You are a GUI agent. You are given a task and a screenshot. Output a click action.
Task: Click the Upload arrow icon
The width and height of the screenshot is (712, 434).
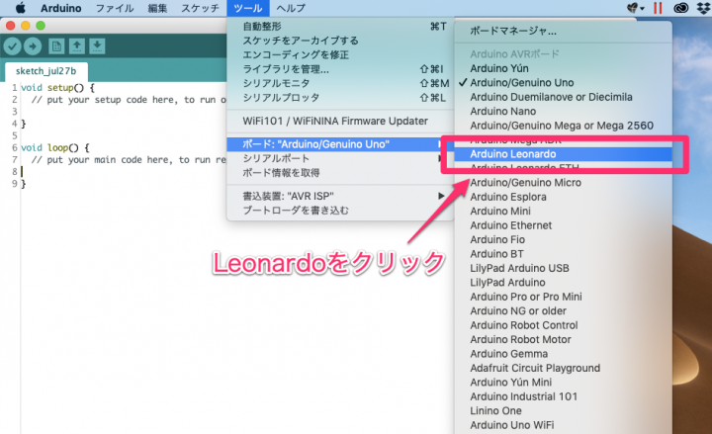pyautogui.click(x=33, y=45)
